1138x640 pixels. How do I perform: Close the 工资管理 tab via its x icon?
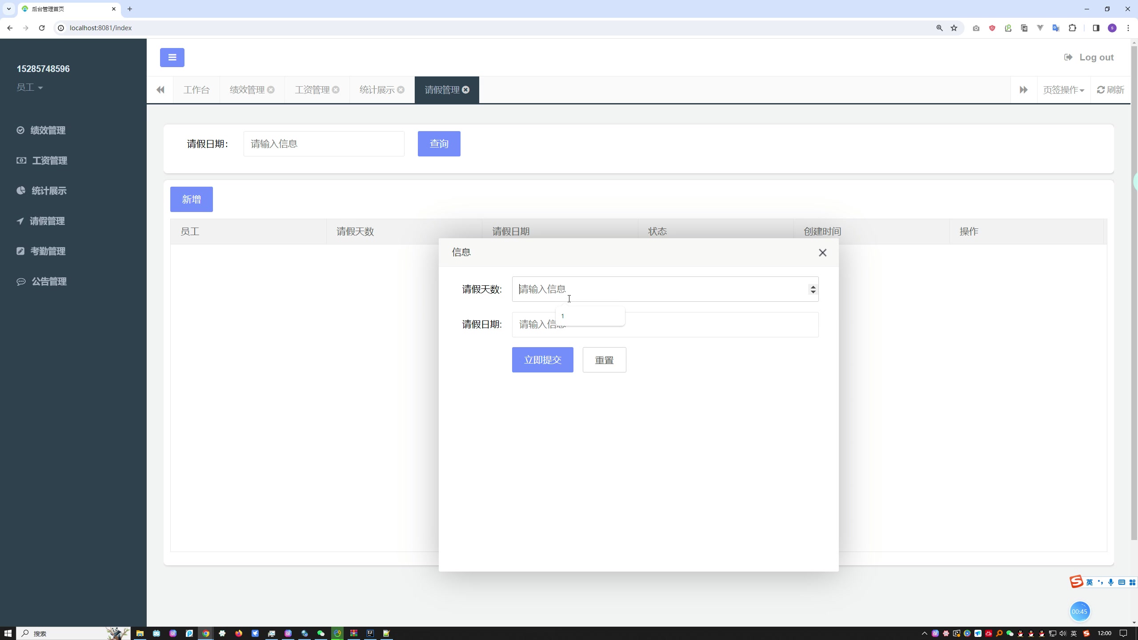click(336, 90)
